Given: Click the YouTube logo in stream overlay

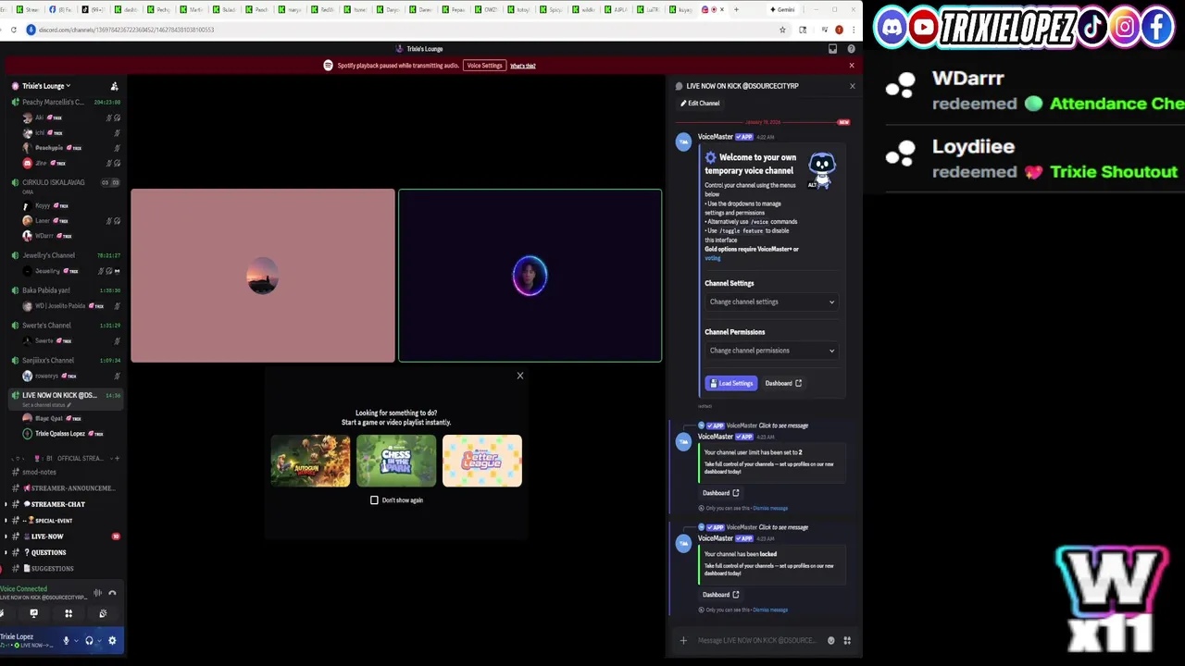Looking at the screenshot, I should pos(923,27).
